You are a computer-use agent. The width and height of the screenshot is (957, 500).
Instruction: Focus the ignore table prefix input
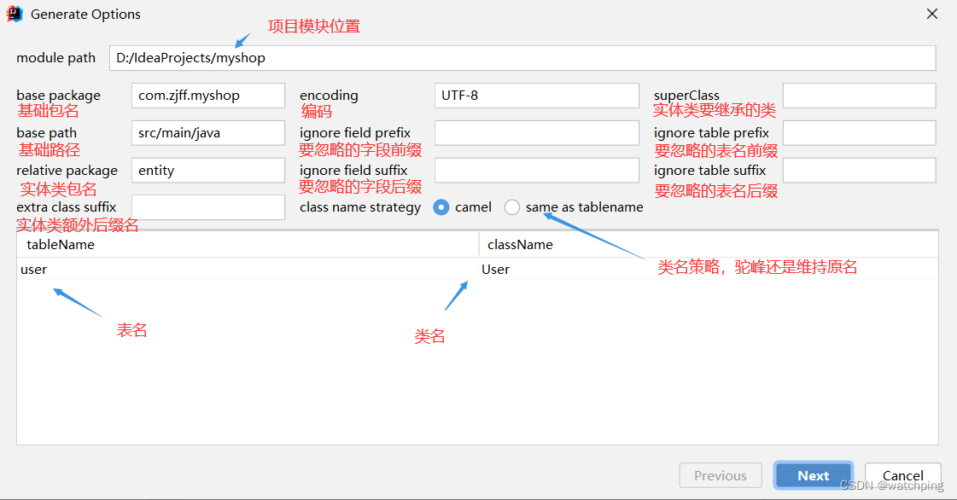pyautogui.click(x=860, y=133)
